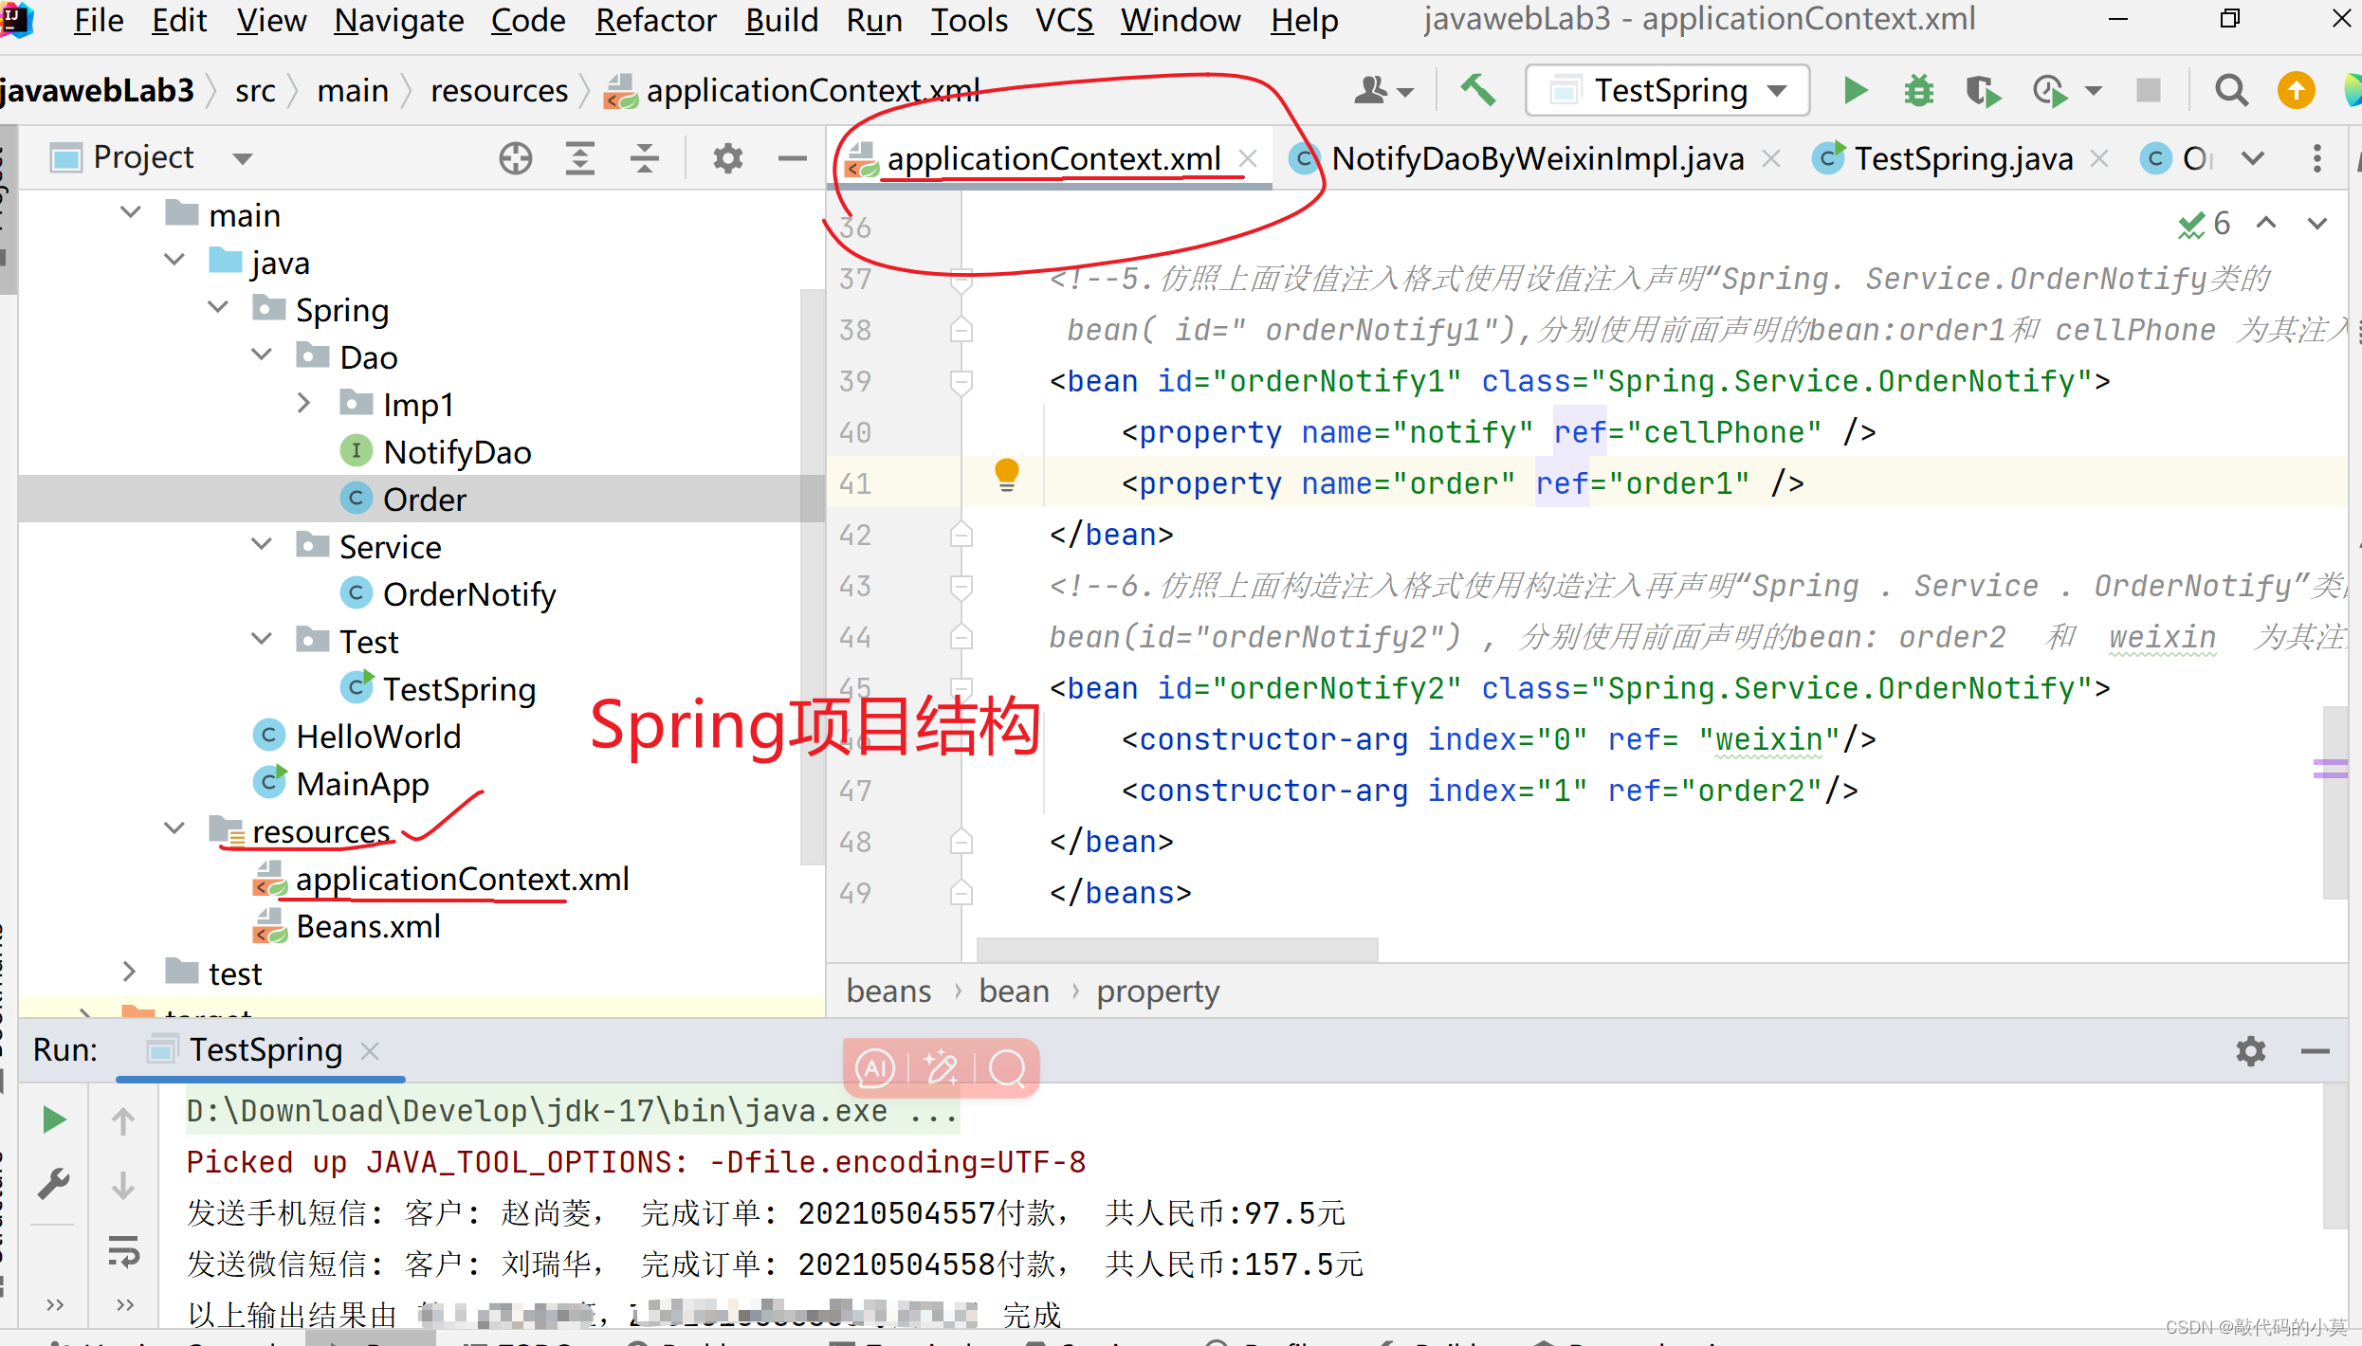Click the Rerun button in the Run panel
2362x1346 pixels.
54,1119
